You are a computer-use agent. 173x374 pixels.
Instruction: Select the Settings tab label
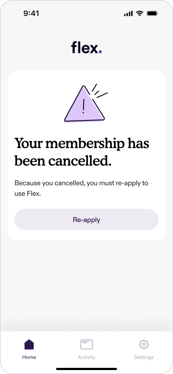coord(144,357)
